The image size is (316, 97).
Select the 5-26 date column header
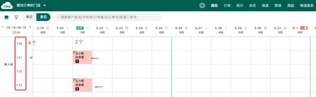181,30
